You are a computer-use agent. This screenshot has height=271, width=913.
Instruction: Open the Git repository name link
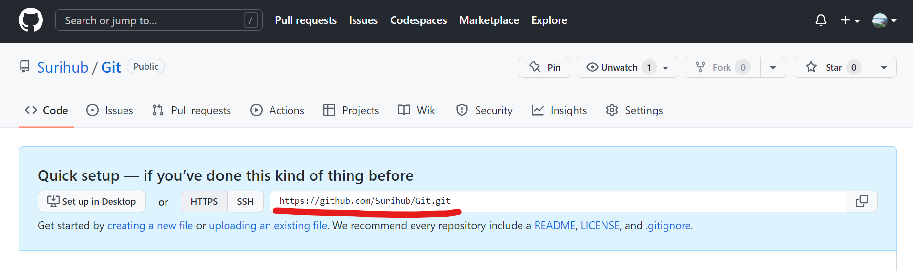click(111, 67)
